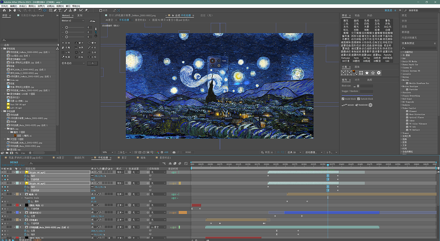Apply the Particular preset button
Image resolution: width=440 pixels, height=241 pixels.
[x=345, y=58]
